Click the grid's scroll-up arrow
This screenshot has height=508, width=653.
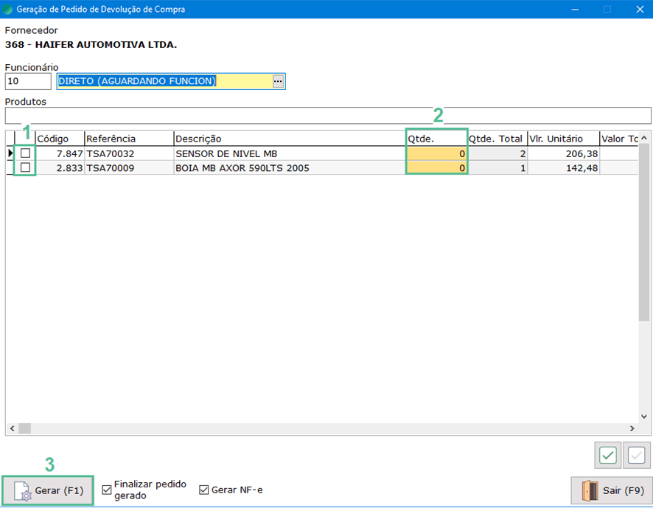point(644,138)
